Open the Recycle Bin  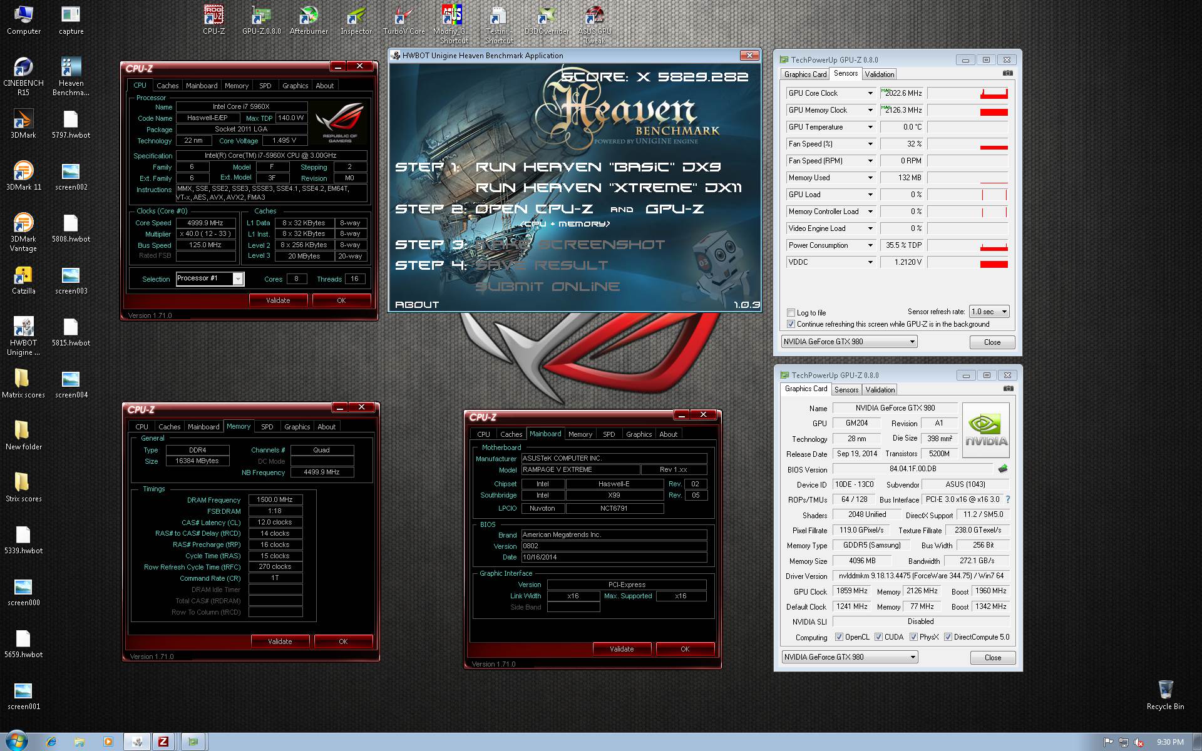1165,695
